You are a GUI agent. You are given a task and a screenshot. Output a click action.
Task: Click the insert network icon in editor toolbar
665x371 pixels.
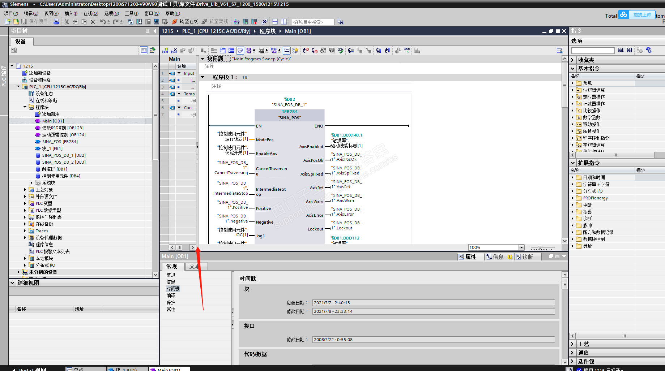165,51
